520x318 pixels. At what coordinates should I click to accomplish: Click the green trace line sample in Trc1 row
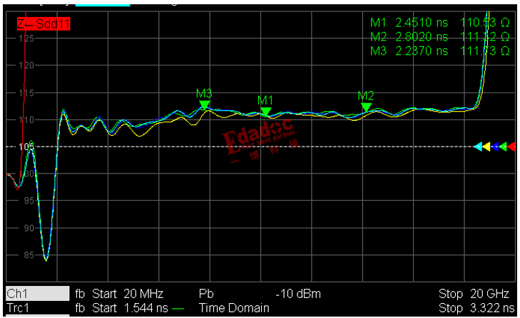(178, 309)
